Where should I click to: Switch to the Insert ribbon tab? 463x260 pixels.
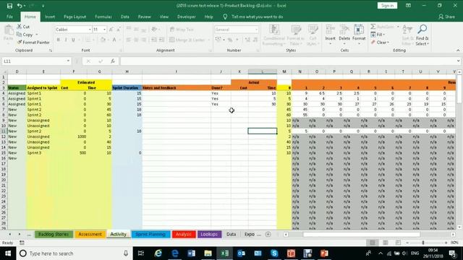[x=50, y=17]
